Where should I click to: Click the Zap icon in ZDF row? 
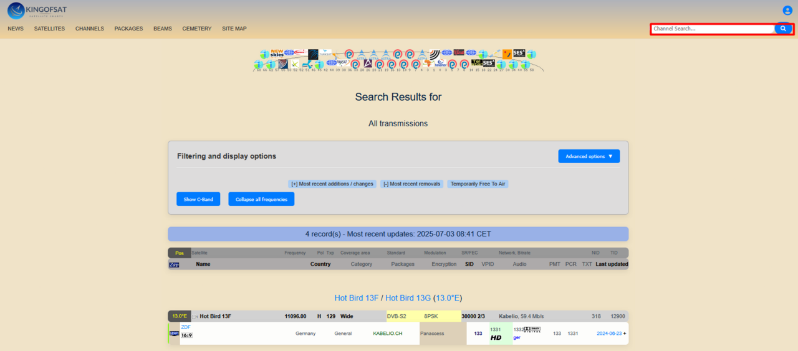click(x=174, y=334)
